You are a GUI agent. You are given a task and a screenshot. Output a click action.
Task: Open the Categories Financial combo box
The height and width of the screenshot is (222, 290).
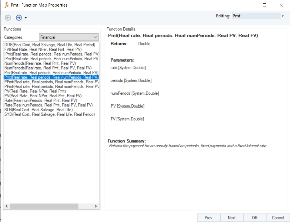click(x=69, y=37)
